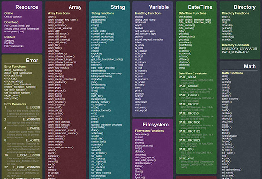
Task: Open chunk_split() string function
Action: 99,31
